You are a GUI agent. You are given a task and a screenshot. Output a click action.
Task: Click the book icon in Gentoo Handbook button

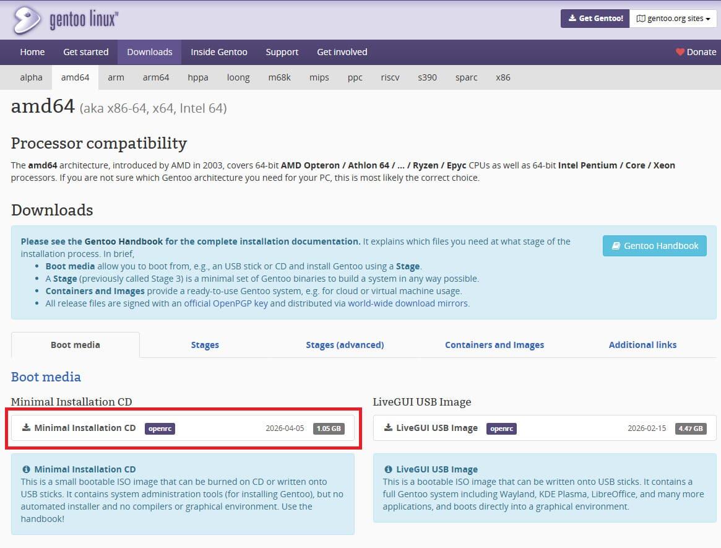616,246
